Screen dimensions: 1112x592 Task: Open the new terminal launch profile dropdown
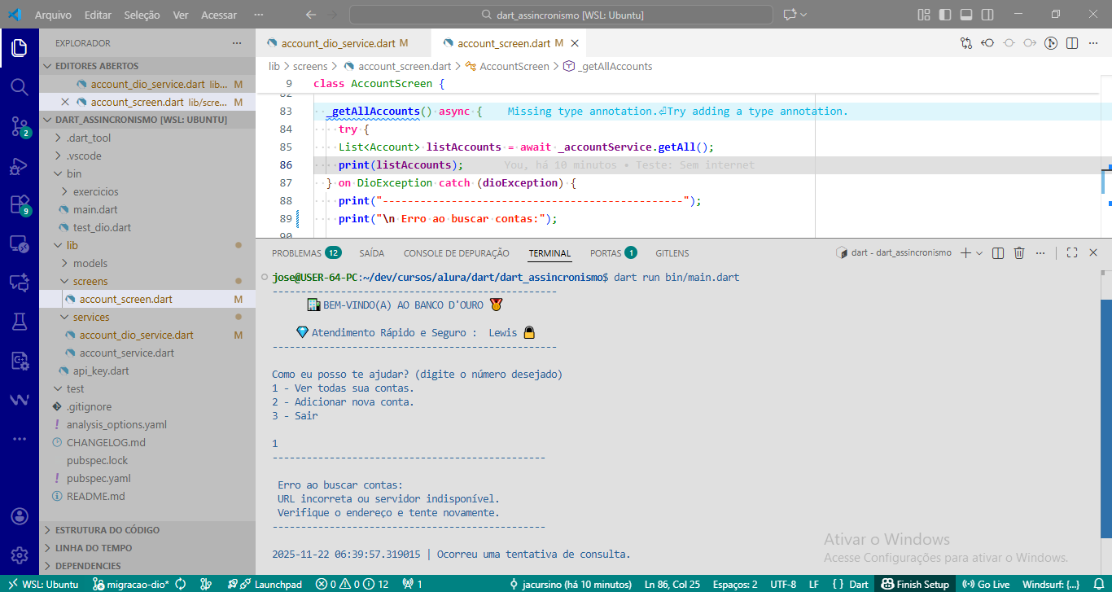979,253
